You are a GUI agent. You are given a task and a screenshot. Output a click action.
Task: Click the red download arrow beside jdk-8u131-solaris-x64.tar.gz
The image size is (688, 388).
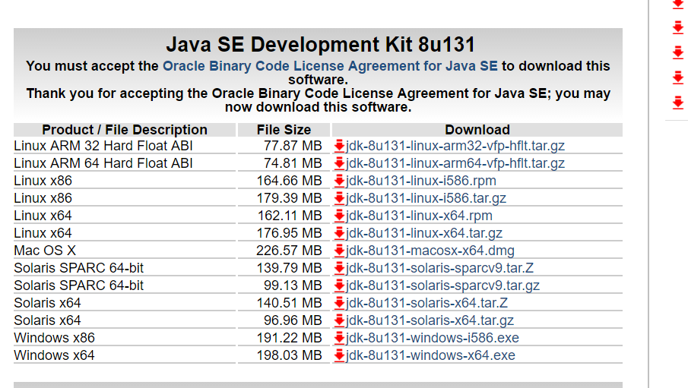coord(339,321)
